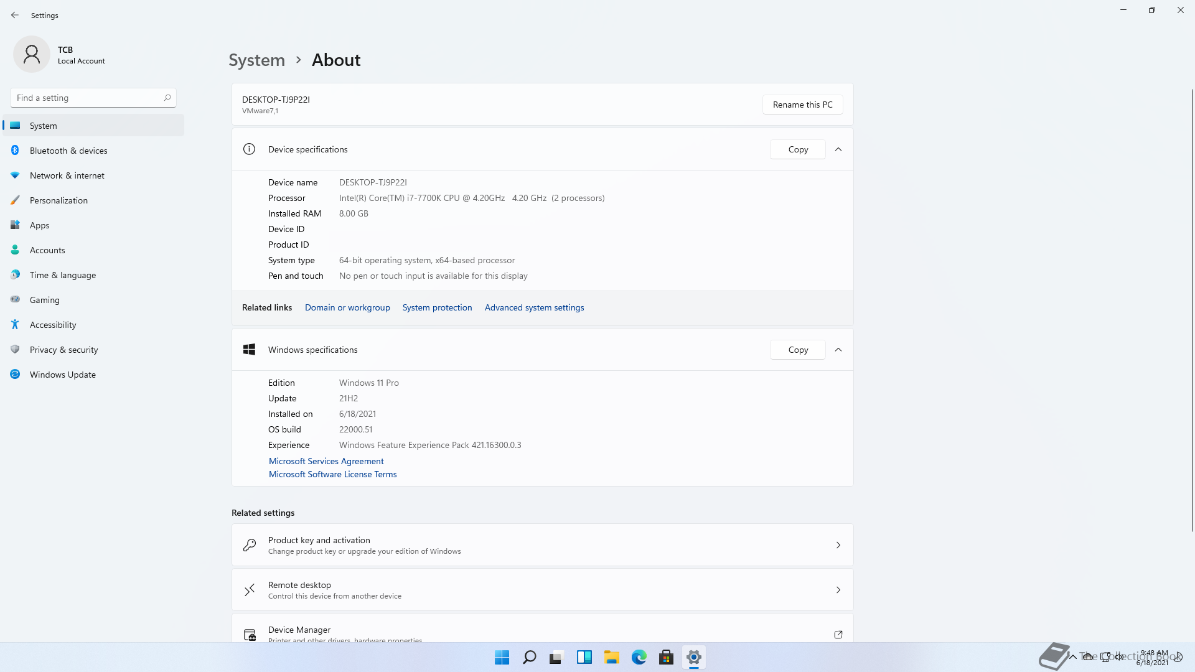Copy the Windows specifications
The width and height of the screenshot is (1195, 672).
798,350
